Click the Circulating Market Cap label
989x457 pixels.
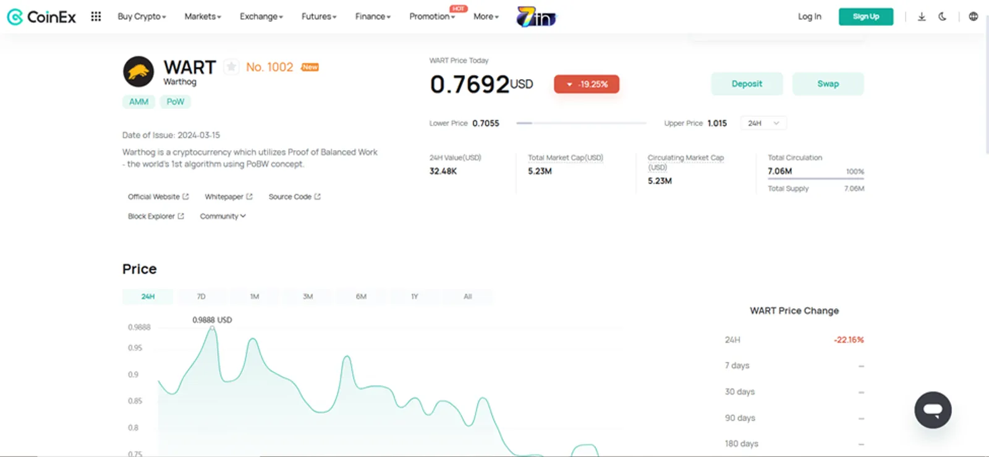tap(686, 162)
